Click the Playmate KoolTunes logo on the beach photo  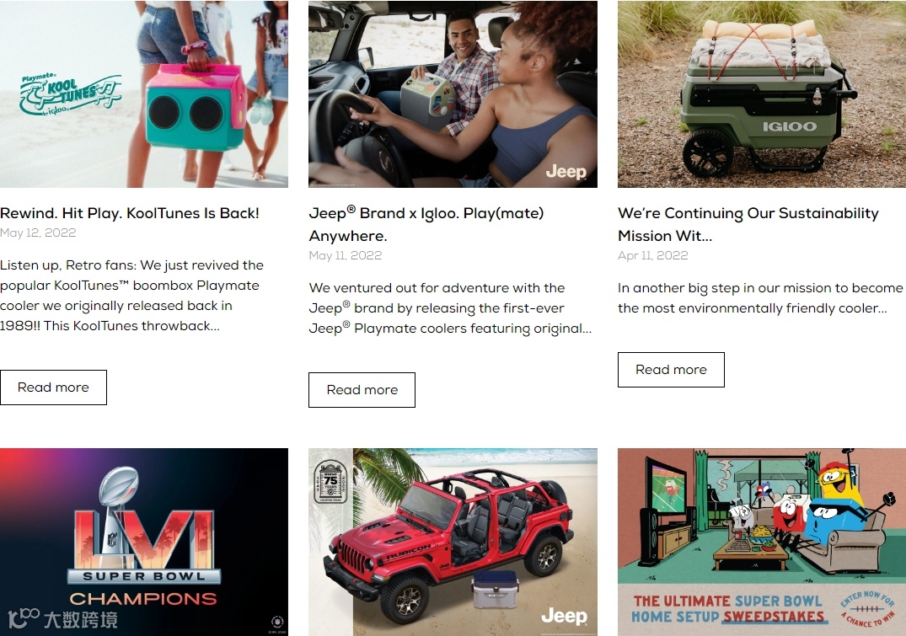(x=71, y=94)
